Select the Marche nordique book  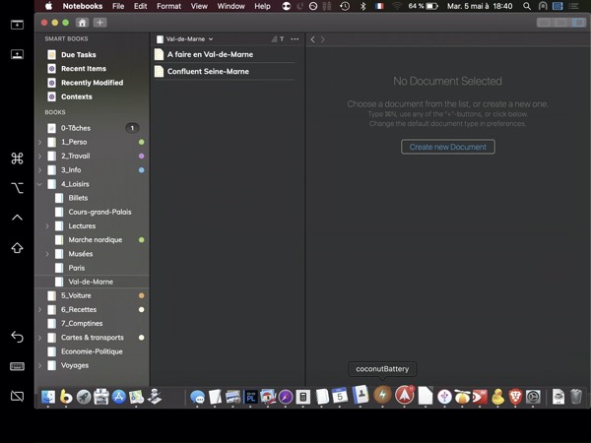tap(95, 239)
